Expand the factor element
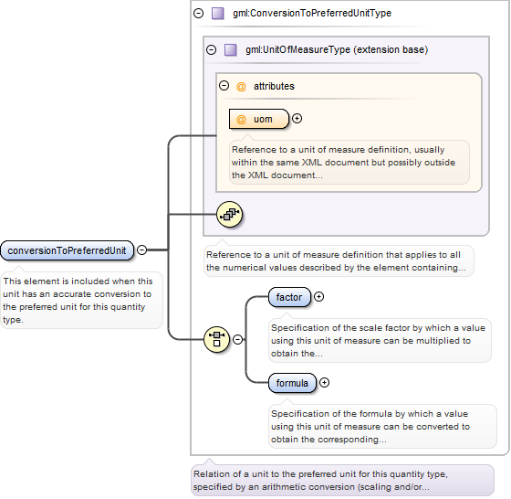The width and height of the screenshot is (511, 499). tap(318, 297)
